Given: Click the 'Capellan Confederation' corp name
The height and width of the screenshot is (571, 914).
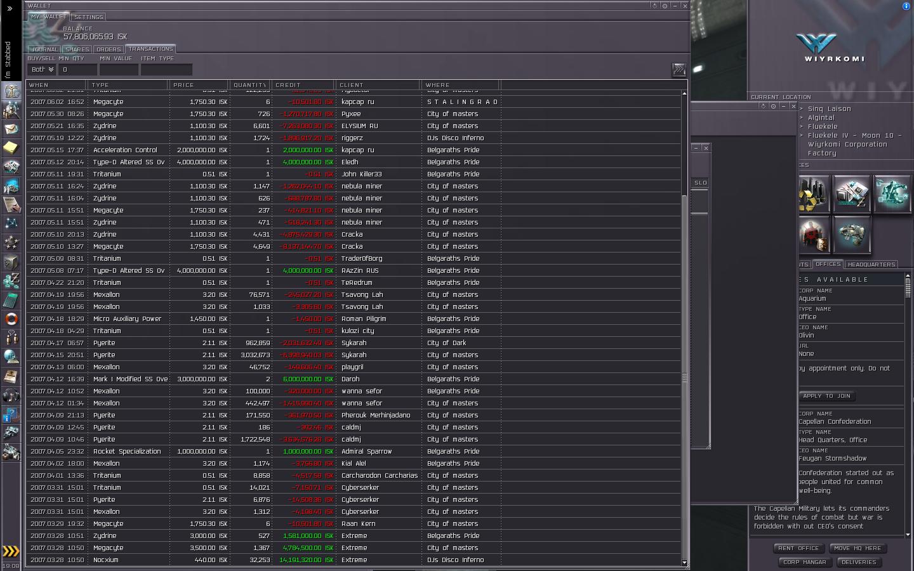Looking at the screenshot, I should (835, 421).
